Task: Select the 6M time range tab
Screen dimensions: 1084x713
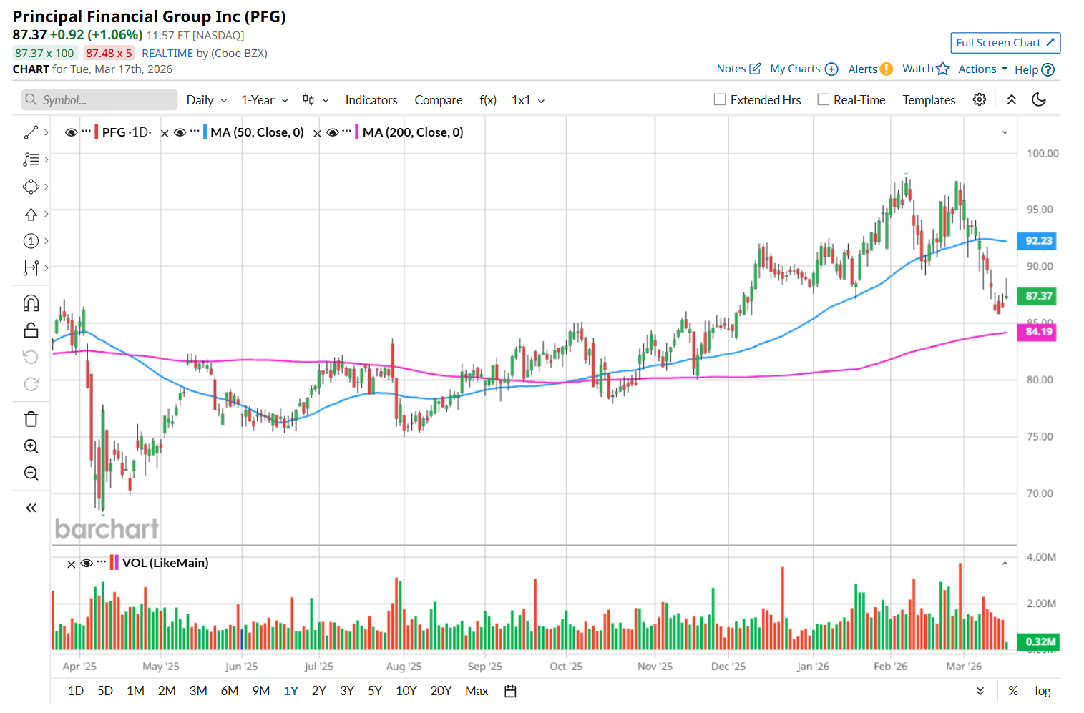Action: tap(229, 691)
